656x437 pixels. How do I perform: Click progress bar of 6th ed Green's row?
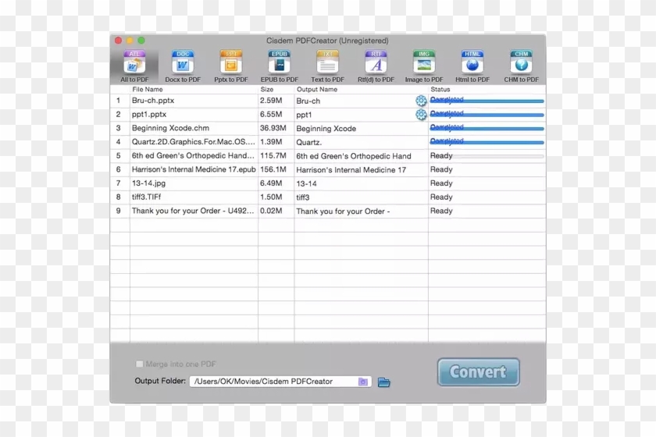point(497,156)
